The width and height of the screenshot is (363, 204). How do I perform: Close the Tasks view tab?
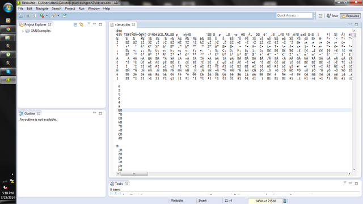tap(126, 184)
